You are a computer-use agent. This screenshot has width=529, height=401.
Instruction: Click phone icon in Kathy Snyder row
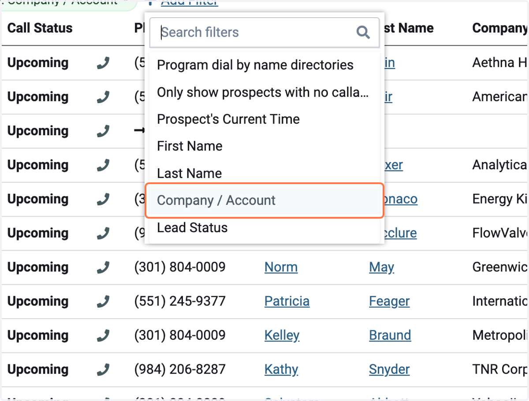pyautogui.click(x=103, y=370)
